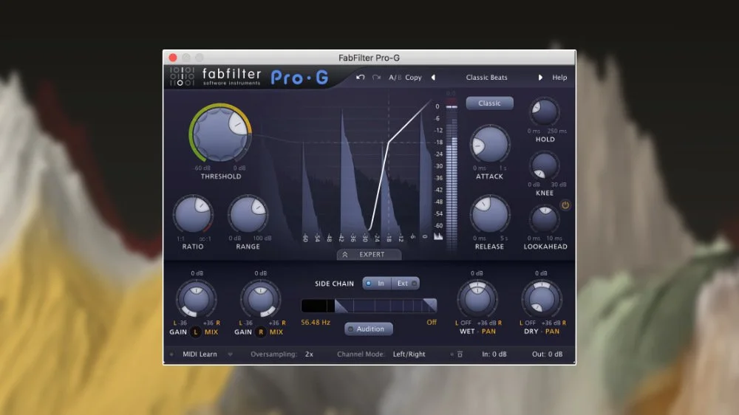739x415 pixels.
Task: Click the 0 dB value above Dry knob
Action: (x=541, y=273)
